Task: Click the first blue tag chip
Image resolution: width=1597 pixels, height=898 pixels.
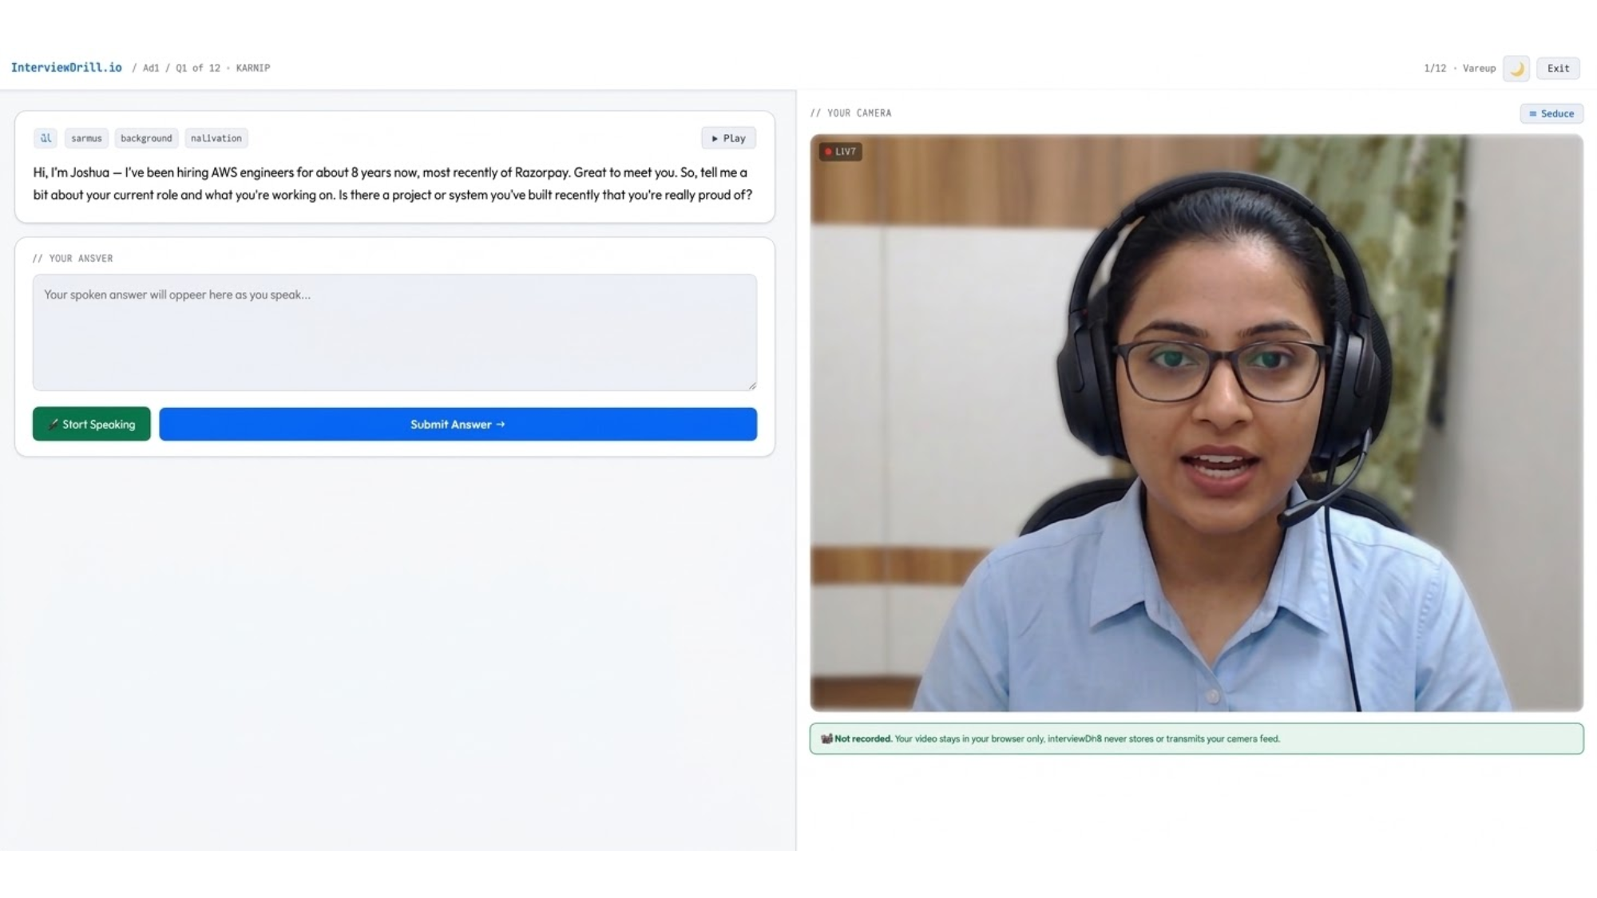Action: point(46,138)
